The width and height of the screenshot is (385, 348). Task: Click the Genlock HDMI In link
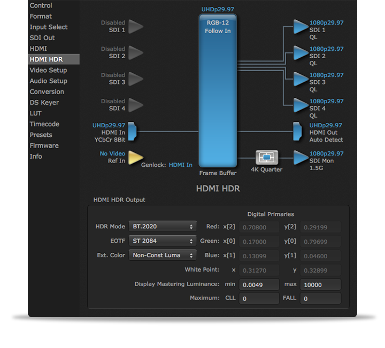[181, 165]
